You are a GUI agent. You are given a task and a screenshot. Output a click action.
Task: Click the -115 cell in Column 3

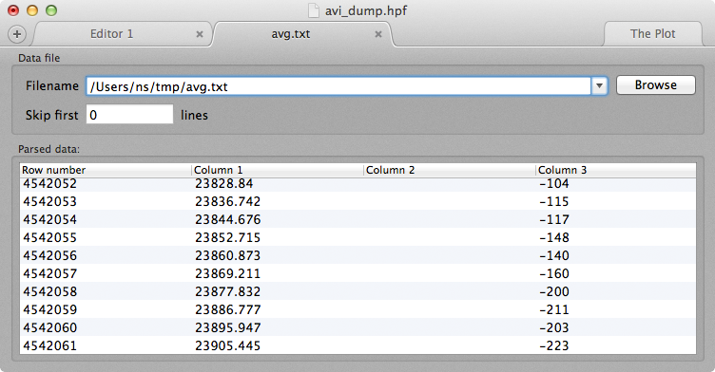point(554,201)
